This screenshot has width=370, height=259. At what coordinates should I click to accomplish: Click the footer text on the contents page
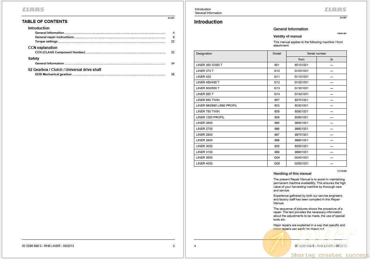coord(48,246)
